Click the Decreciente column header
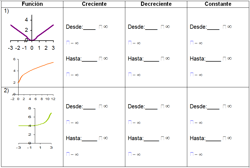The width and height of the screenshot is (250, 168). (156, 4)
